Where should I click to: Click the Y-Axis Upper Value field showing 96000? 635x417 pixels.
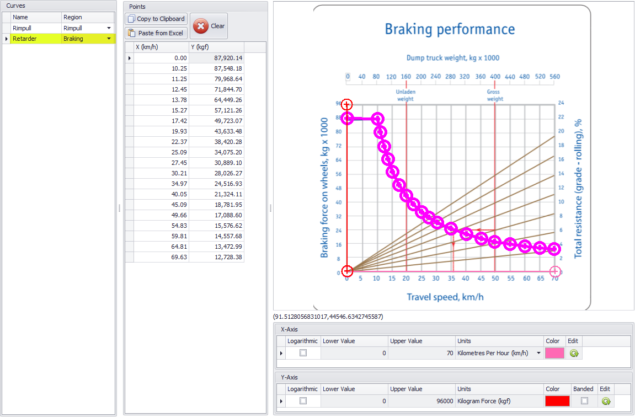(421, 401)
